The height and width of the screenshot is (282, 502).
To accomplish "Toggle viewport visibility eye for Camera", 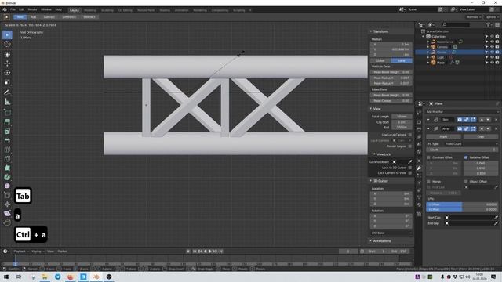I will pos(492,47).
